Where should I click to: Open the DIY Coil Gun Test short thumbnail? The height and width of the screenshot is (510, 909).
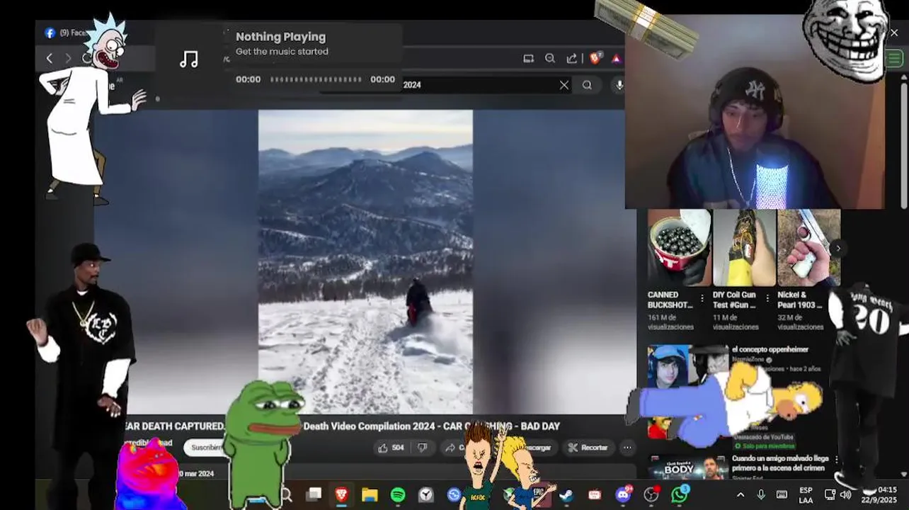click(x=744, y=248)
